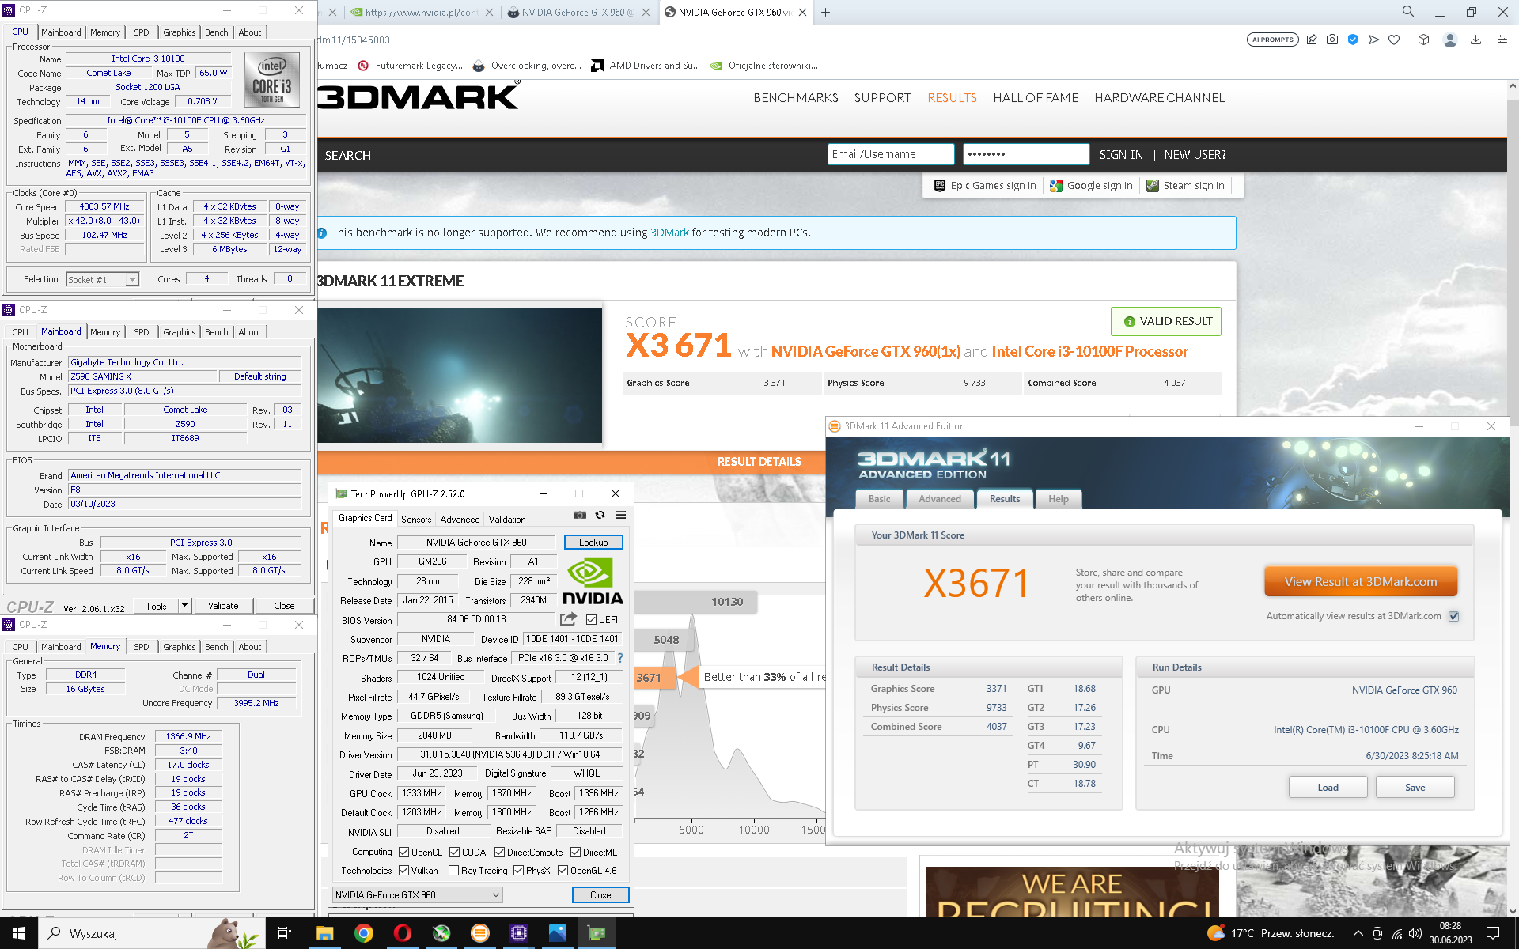
Task: Open the Photos app taskbar icon
Action: pyautogui.click(x=558, y=933)
